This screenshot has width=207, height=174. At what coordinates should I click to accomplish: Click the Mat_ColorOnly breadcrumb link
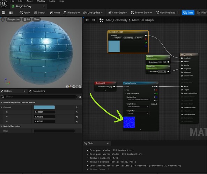click(117, 20)
